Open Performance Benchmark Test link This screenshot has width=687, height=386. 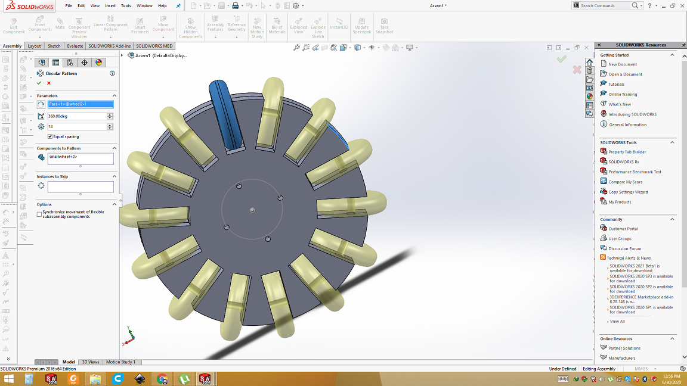635,172
